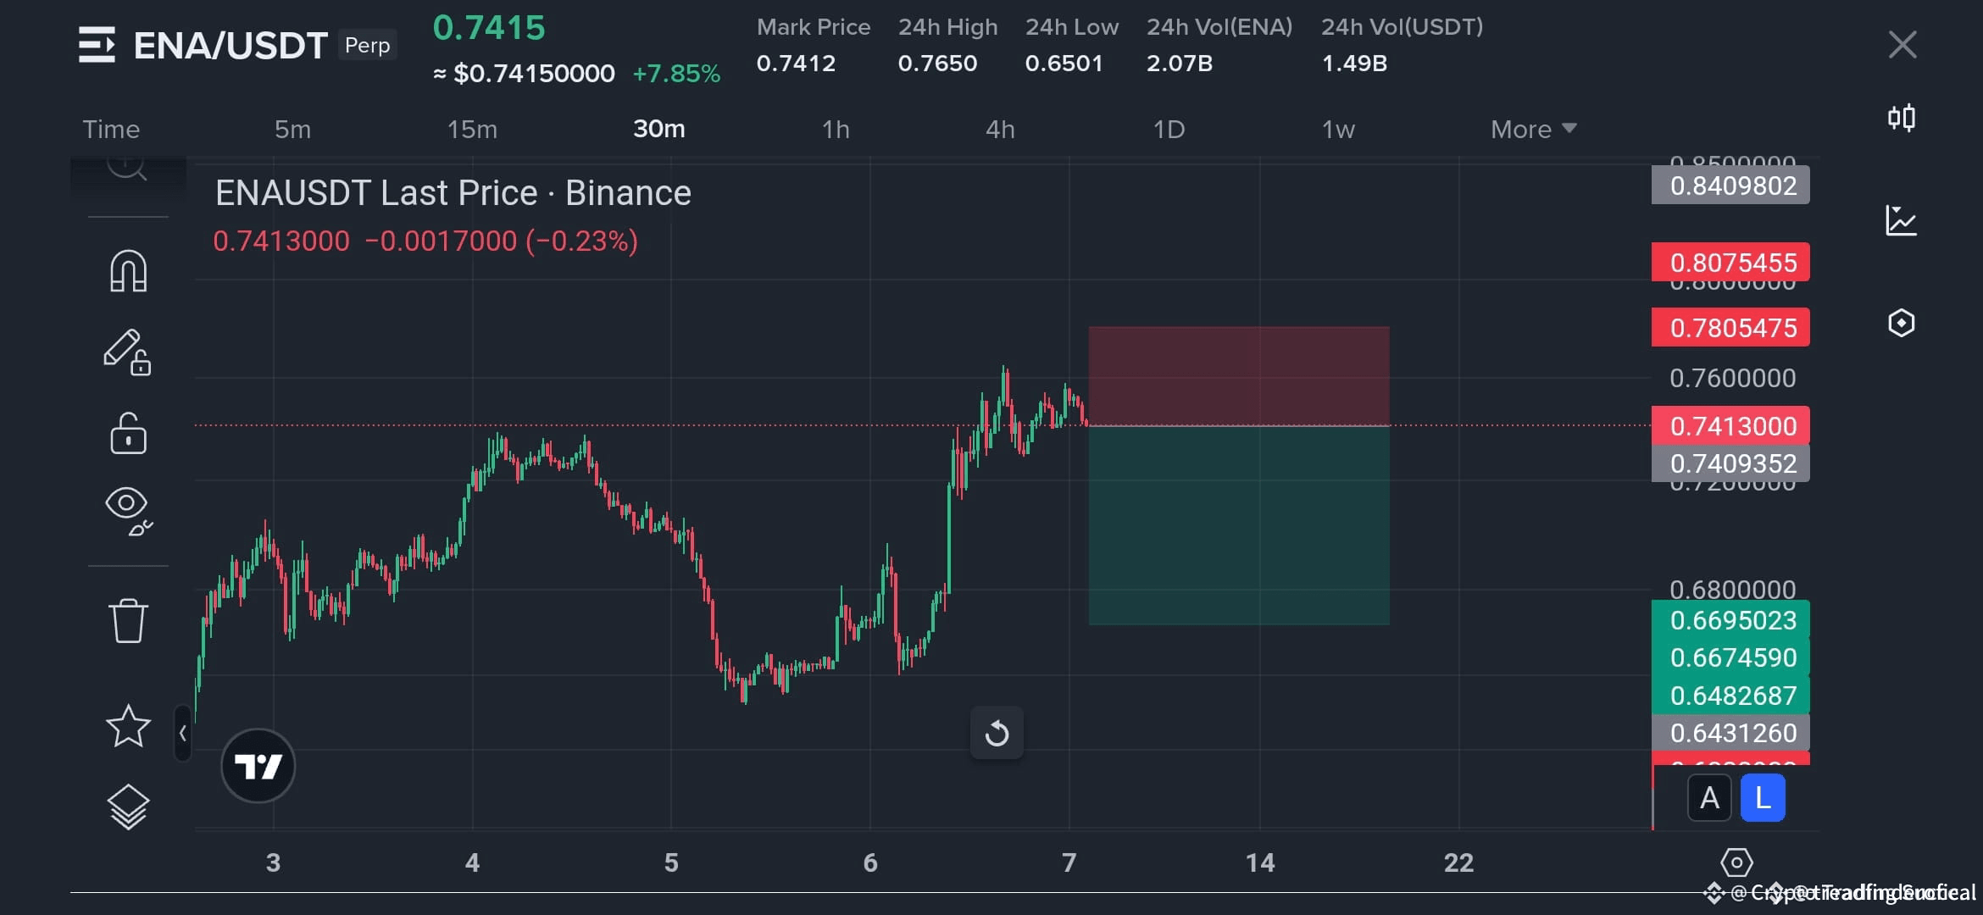Click the Perp contract badge
Viewport: 1983px width, 915px height.
click(367, 45)
